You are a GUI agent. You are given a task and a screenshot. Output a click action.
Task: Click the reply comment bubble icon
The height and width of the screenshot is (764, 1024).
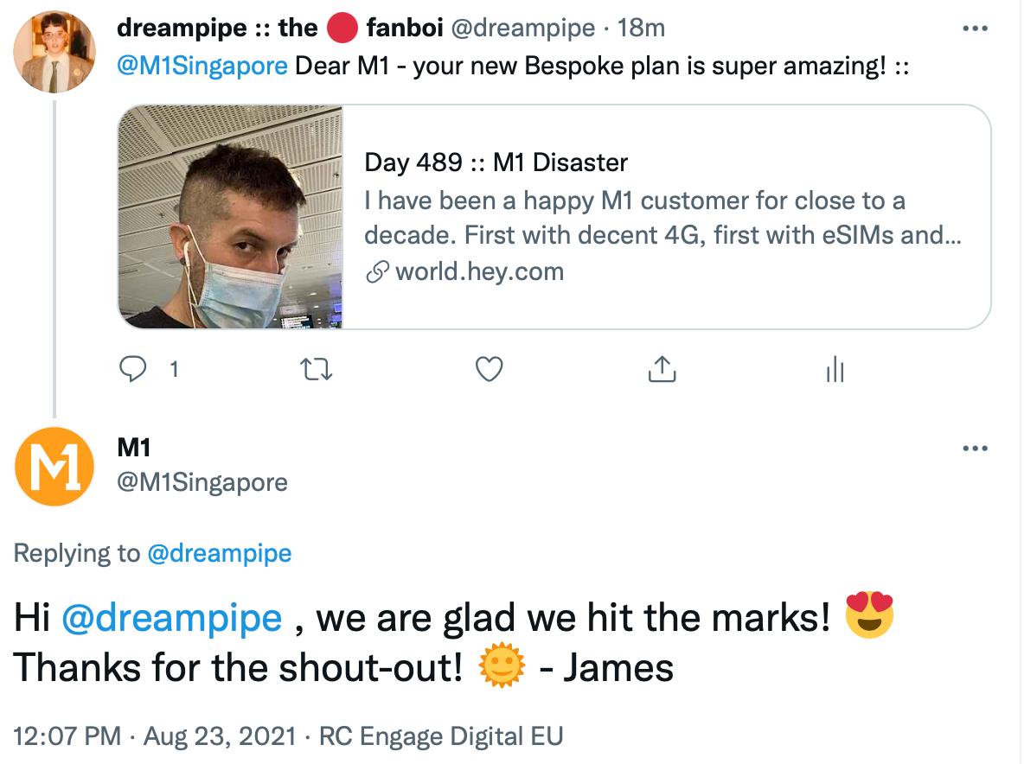coord(132,370)
